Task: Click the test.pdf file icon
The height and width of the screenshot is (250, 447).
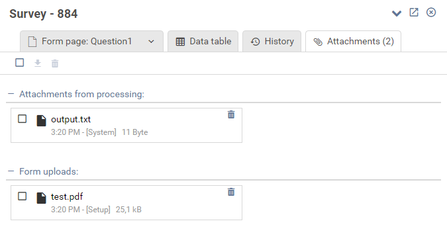Action: pos(41,198)
